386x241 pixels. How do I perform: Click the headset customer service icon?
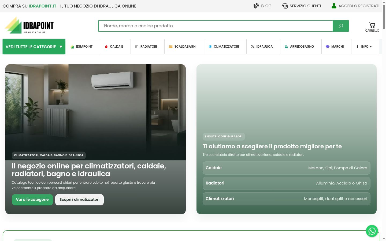pyautogui.click(x=285, y=6)
